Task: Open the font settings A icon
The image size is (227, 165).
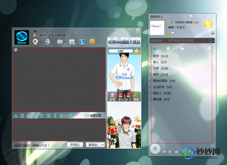Action: click(16, 115)
